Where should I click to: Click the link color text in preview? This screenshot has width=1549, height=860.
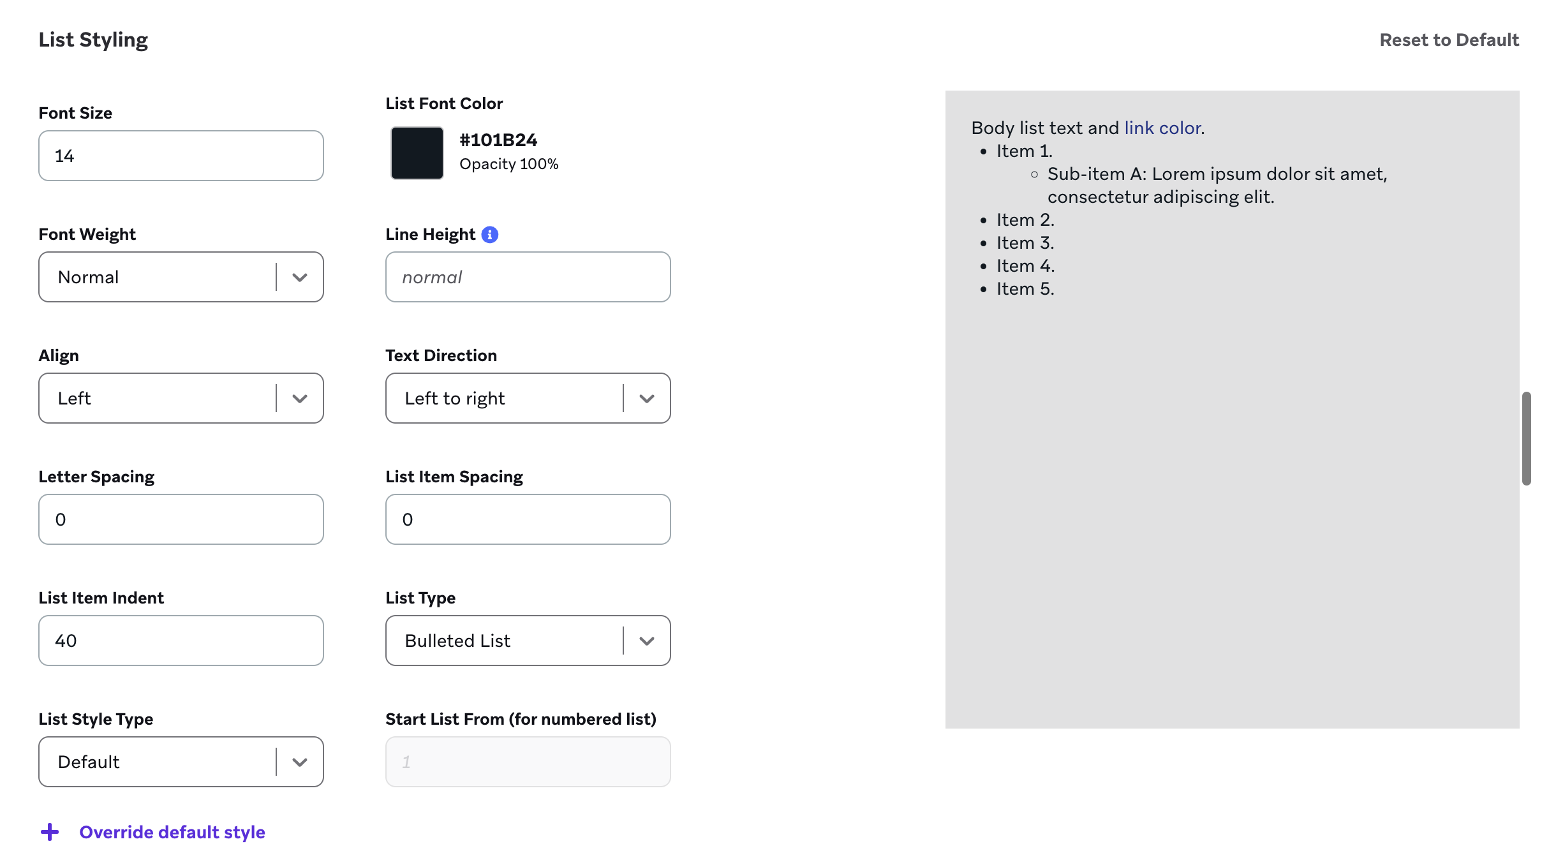coord(1162,128)
